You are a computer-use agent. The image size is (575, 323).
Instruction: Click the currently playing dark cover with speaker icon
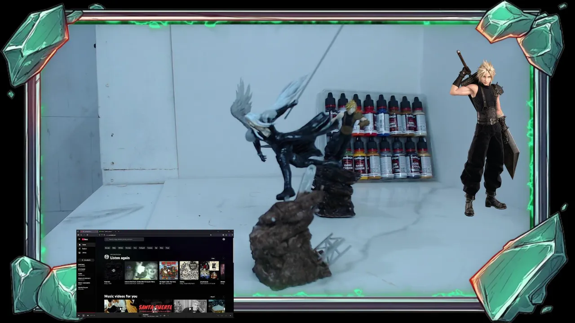113,270
